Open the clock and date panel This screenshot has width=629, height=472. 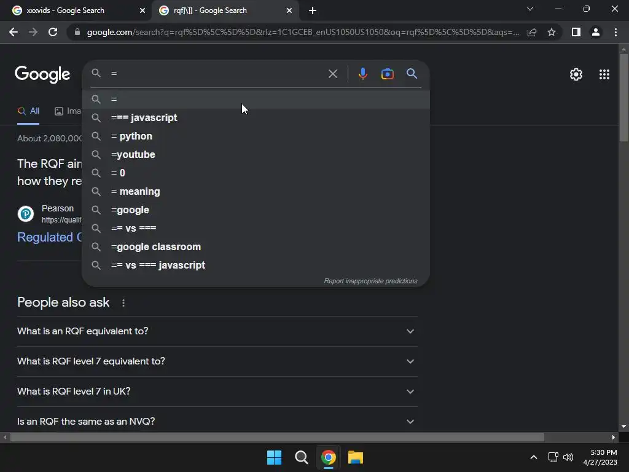pyautogui.click(x=600, y=457)
